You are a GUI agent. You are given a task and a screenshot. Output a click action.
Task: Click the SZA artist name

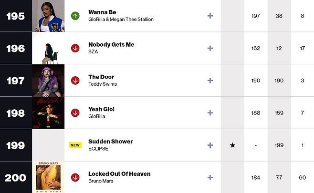[93, 51]
